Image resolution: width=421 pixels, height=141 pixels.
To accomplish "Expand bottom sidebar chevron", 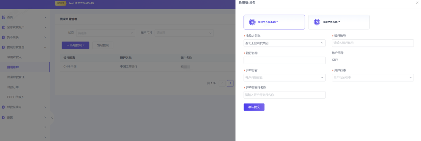I will 45,137.
